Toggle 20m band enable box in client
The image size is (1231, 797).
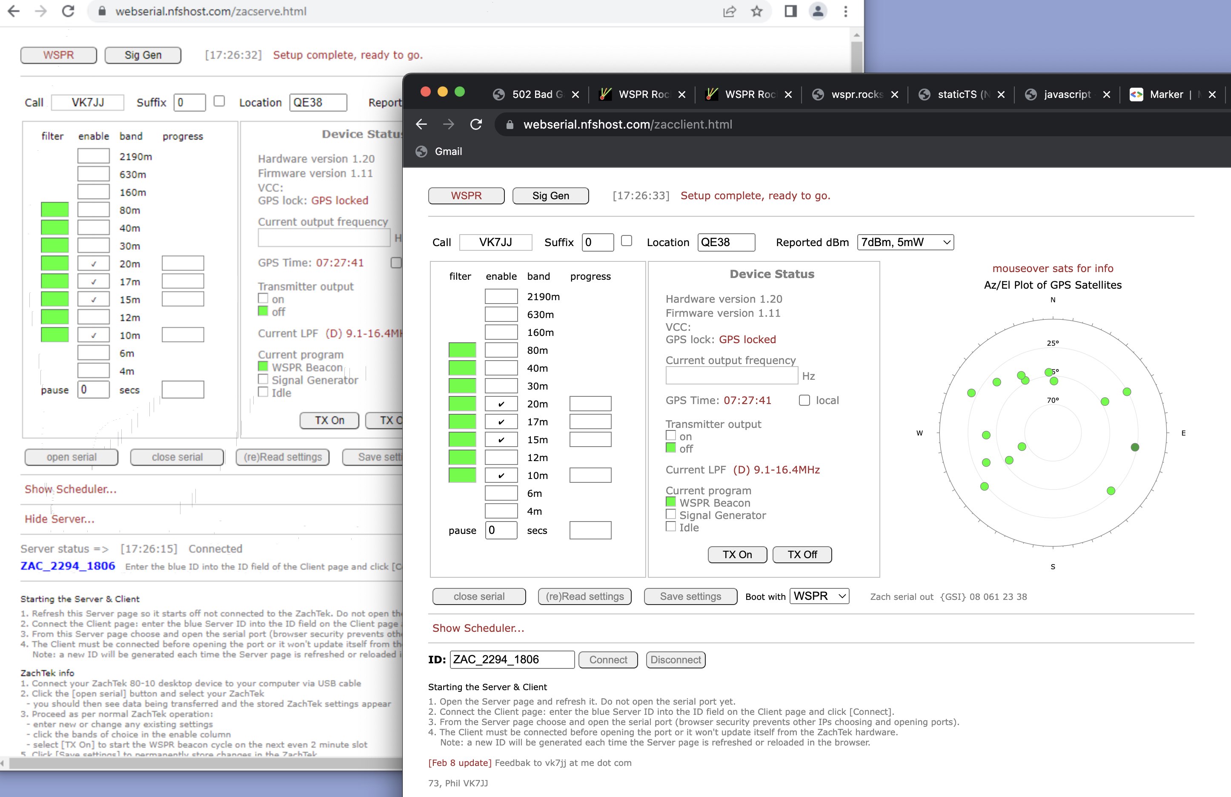(x=501, y=404)
